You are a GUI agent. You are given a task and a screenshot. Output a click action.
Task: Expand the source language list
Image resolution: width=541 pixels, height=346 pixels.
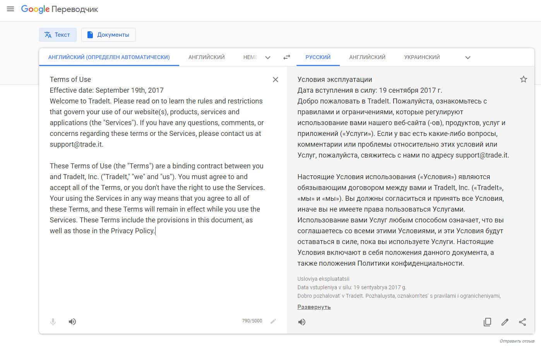268,58
